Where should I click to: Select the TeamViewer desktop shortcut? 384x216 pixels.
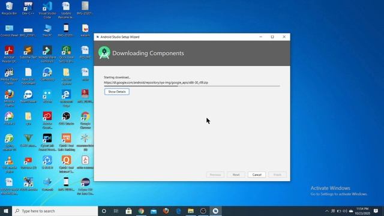tap(28, 97)
